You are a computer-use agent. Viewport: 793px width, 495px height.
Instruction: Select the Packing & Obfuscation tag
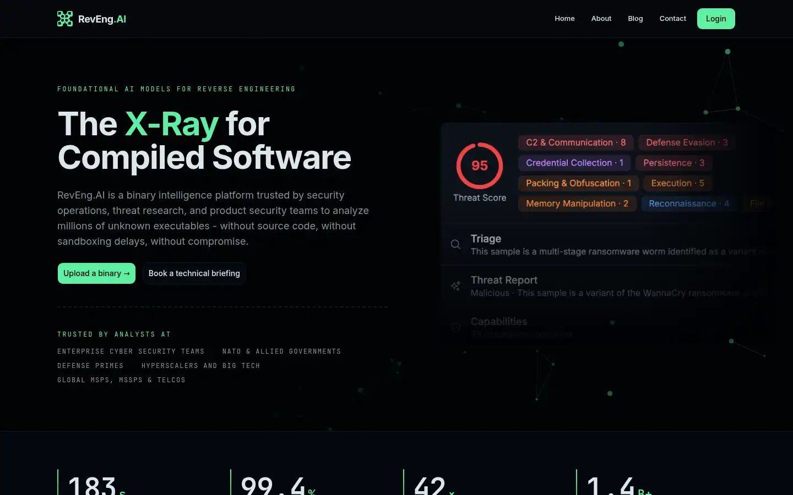pos(578,183)
